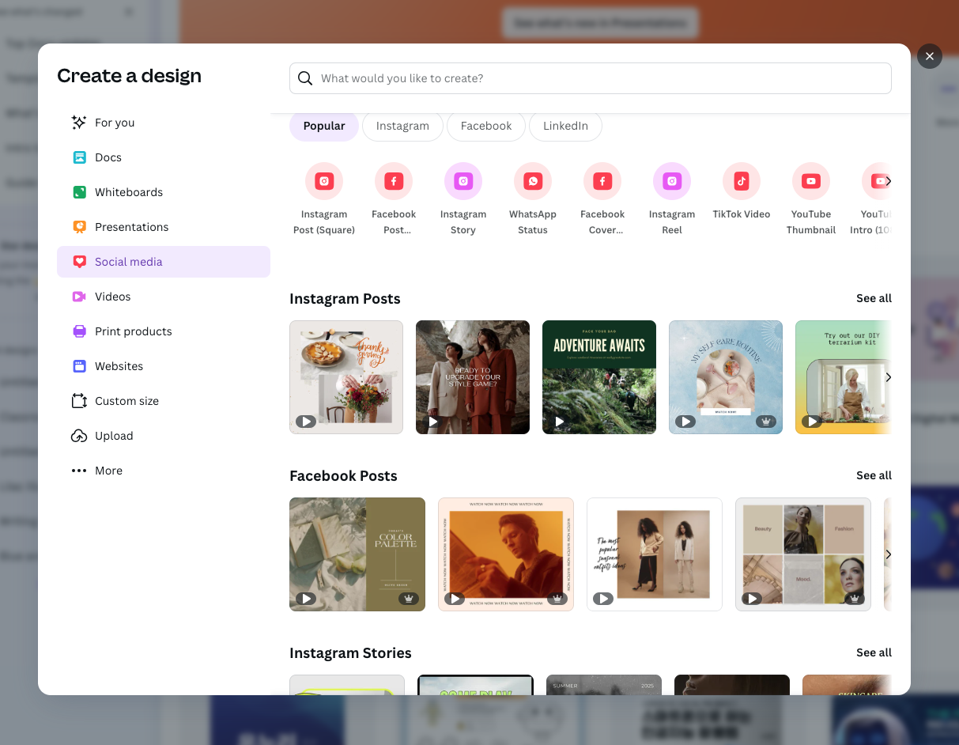Choose Presentations in the sidebar

coord(164,227)
